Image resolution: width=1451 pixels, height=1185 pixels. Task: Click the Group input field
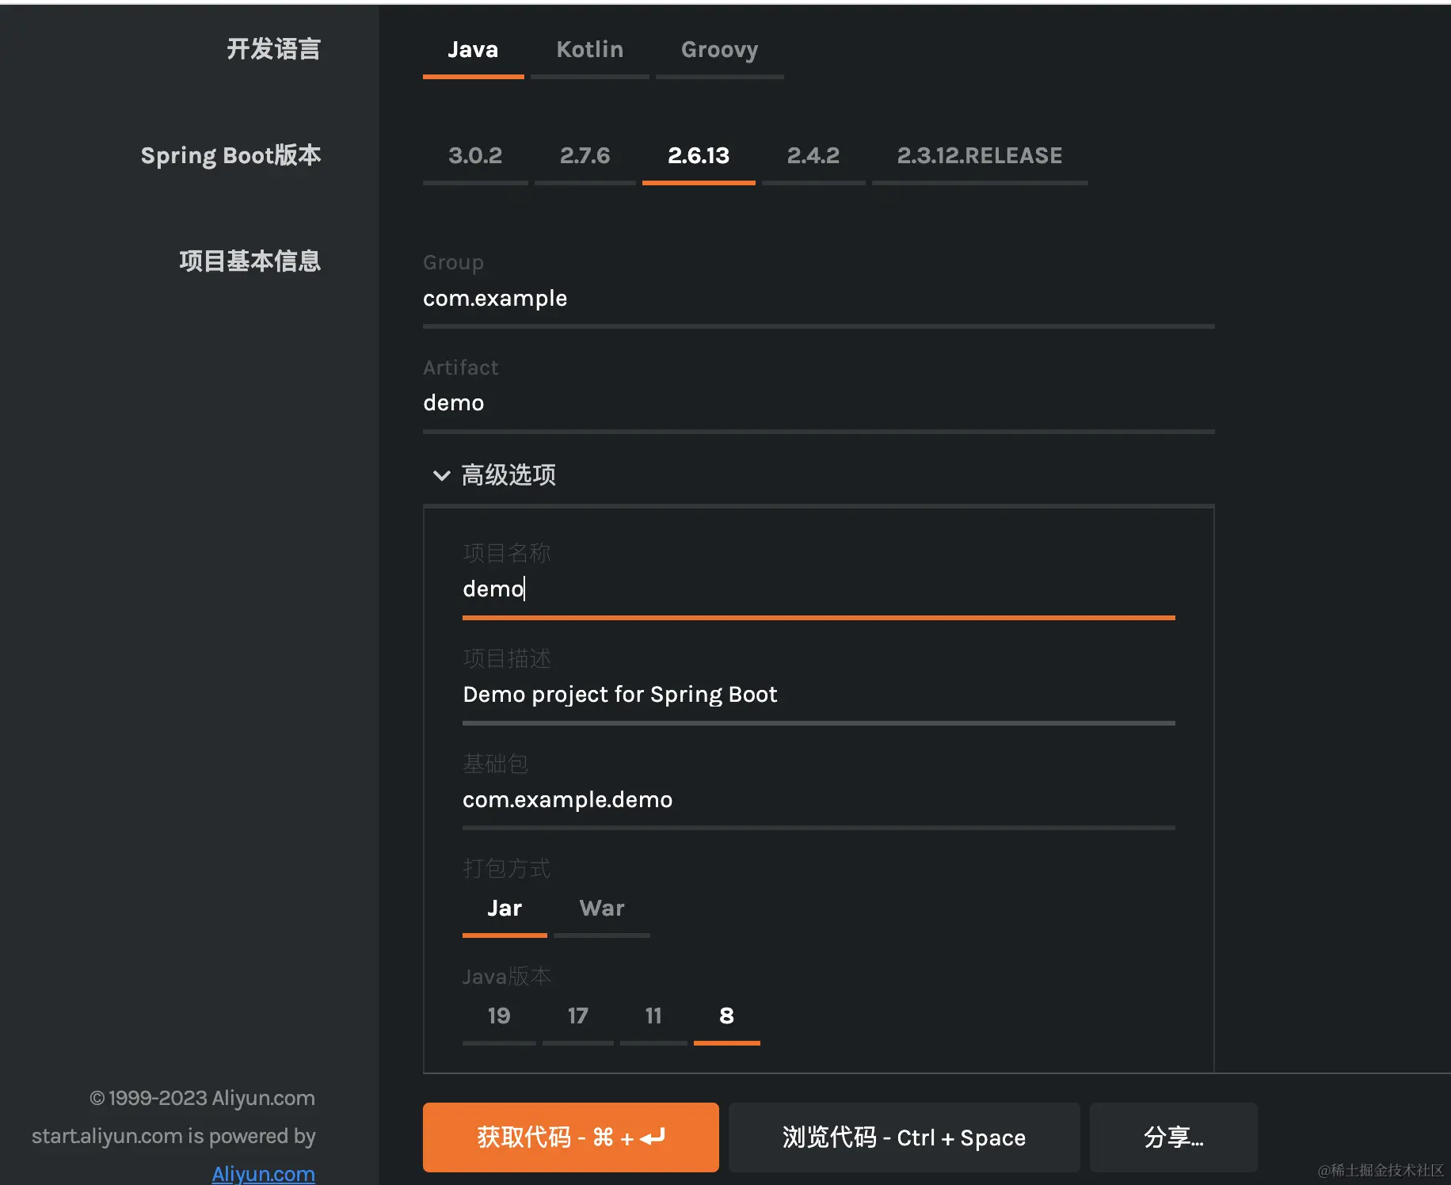(818, 299)
